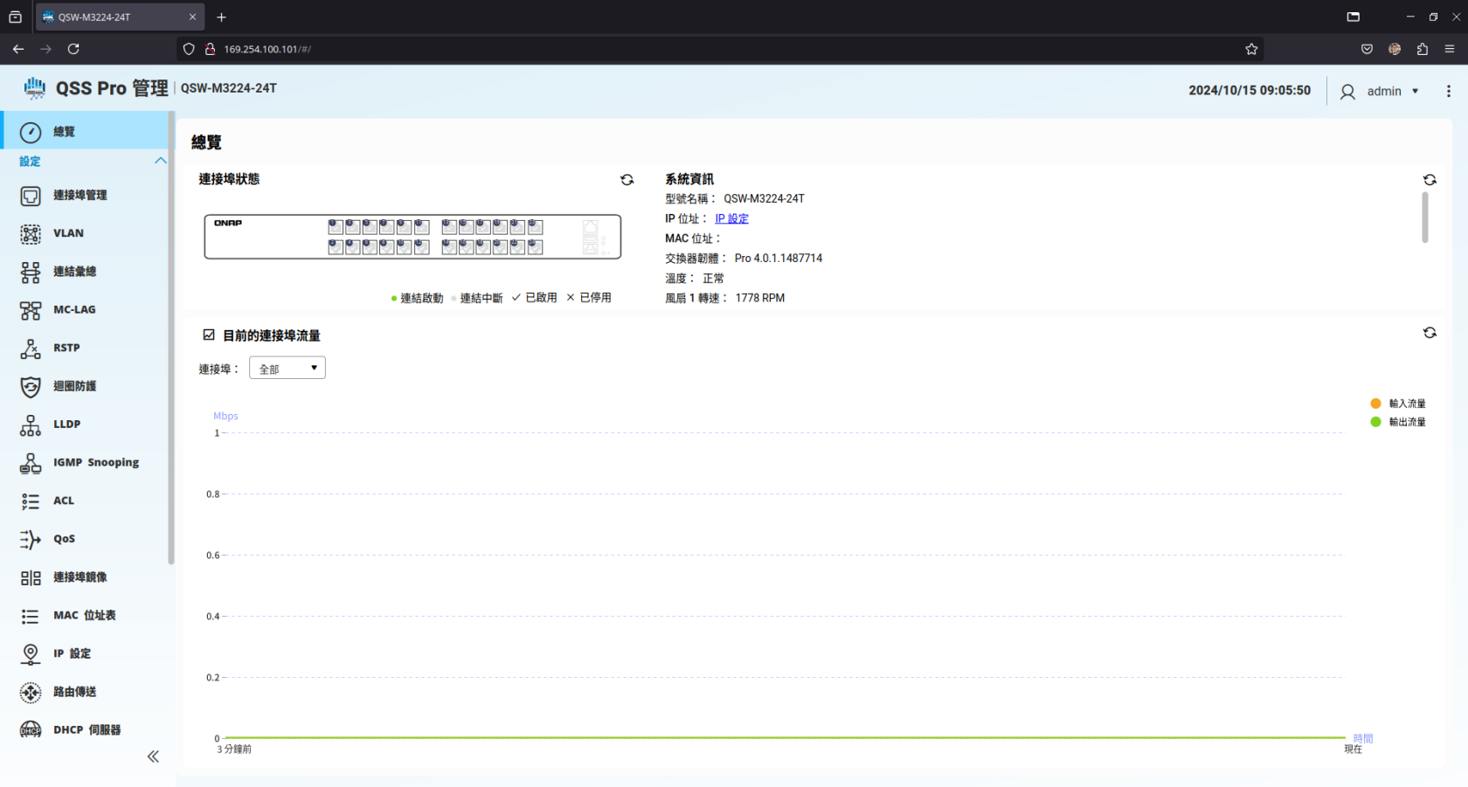
Task: Select 風扇 1 轉速 1778 RPM text
Action: point(724,298)
